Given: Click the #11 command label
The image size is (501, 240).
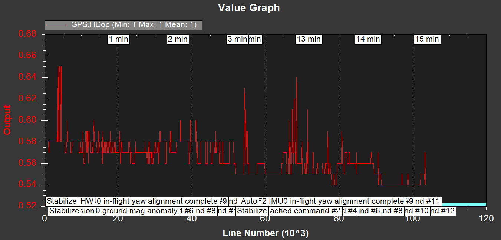Looking at the screenshot, I should click(428, 201).
